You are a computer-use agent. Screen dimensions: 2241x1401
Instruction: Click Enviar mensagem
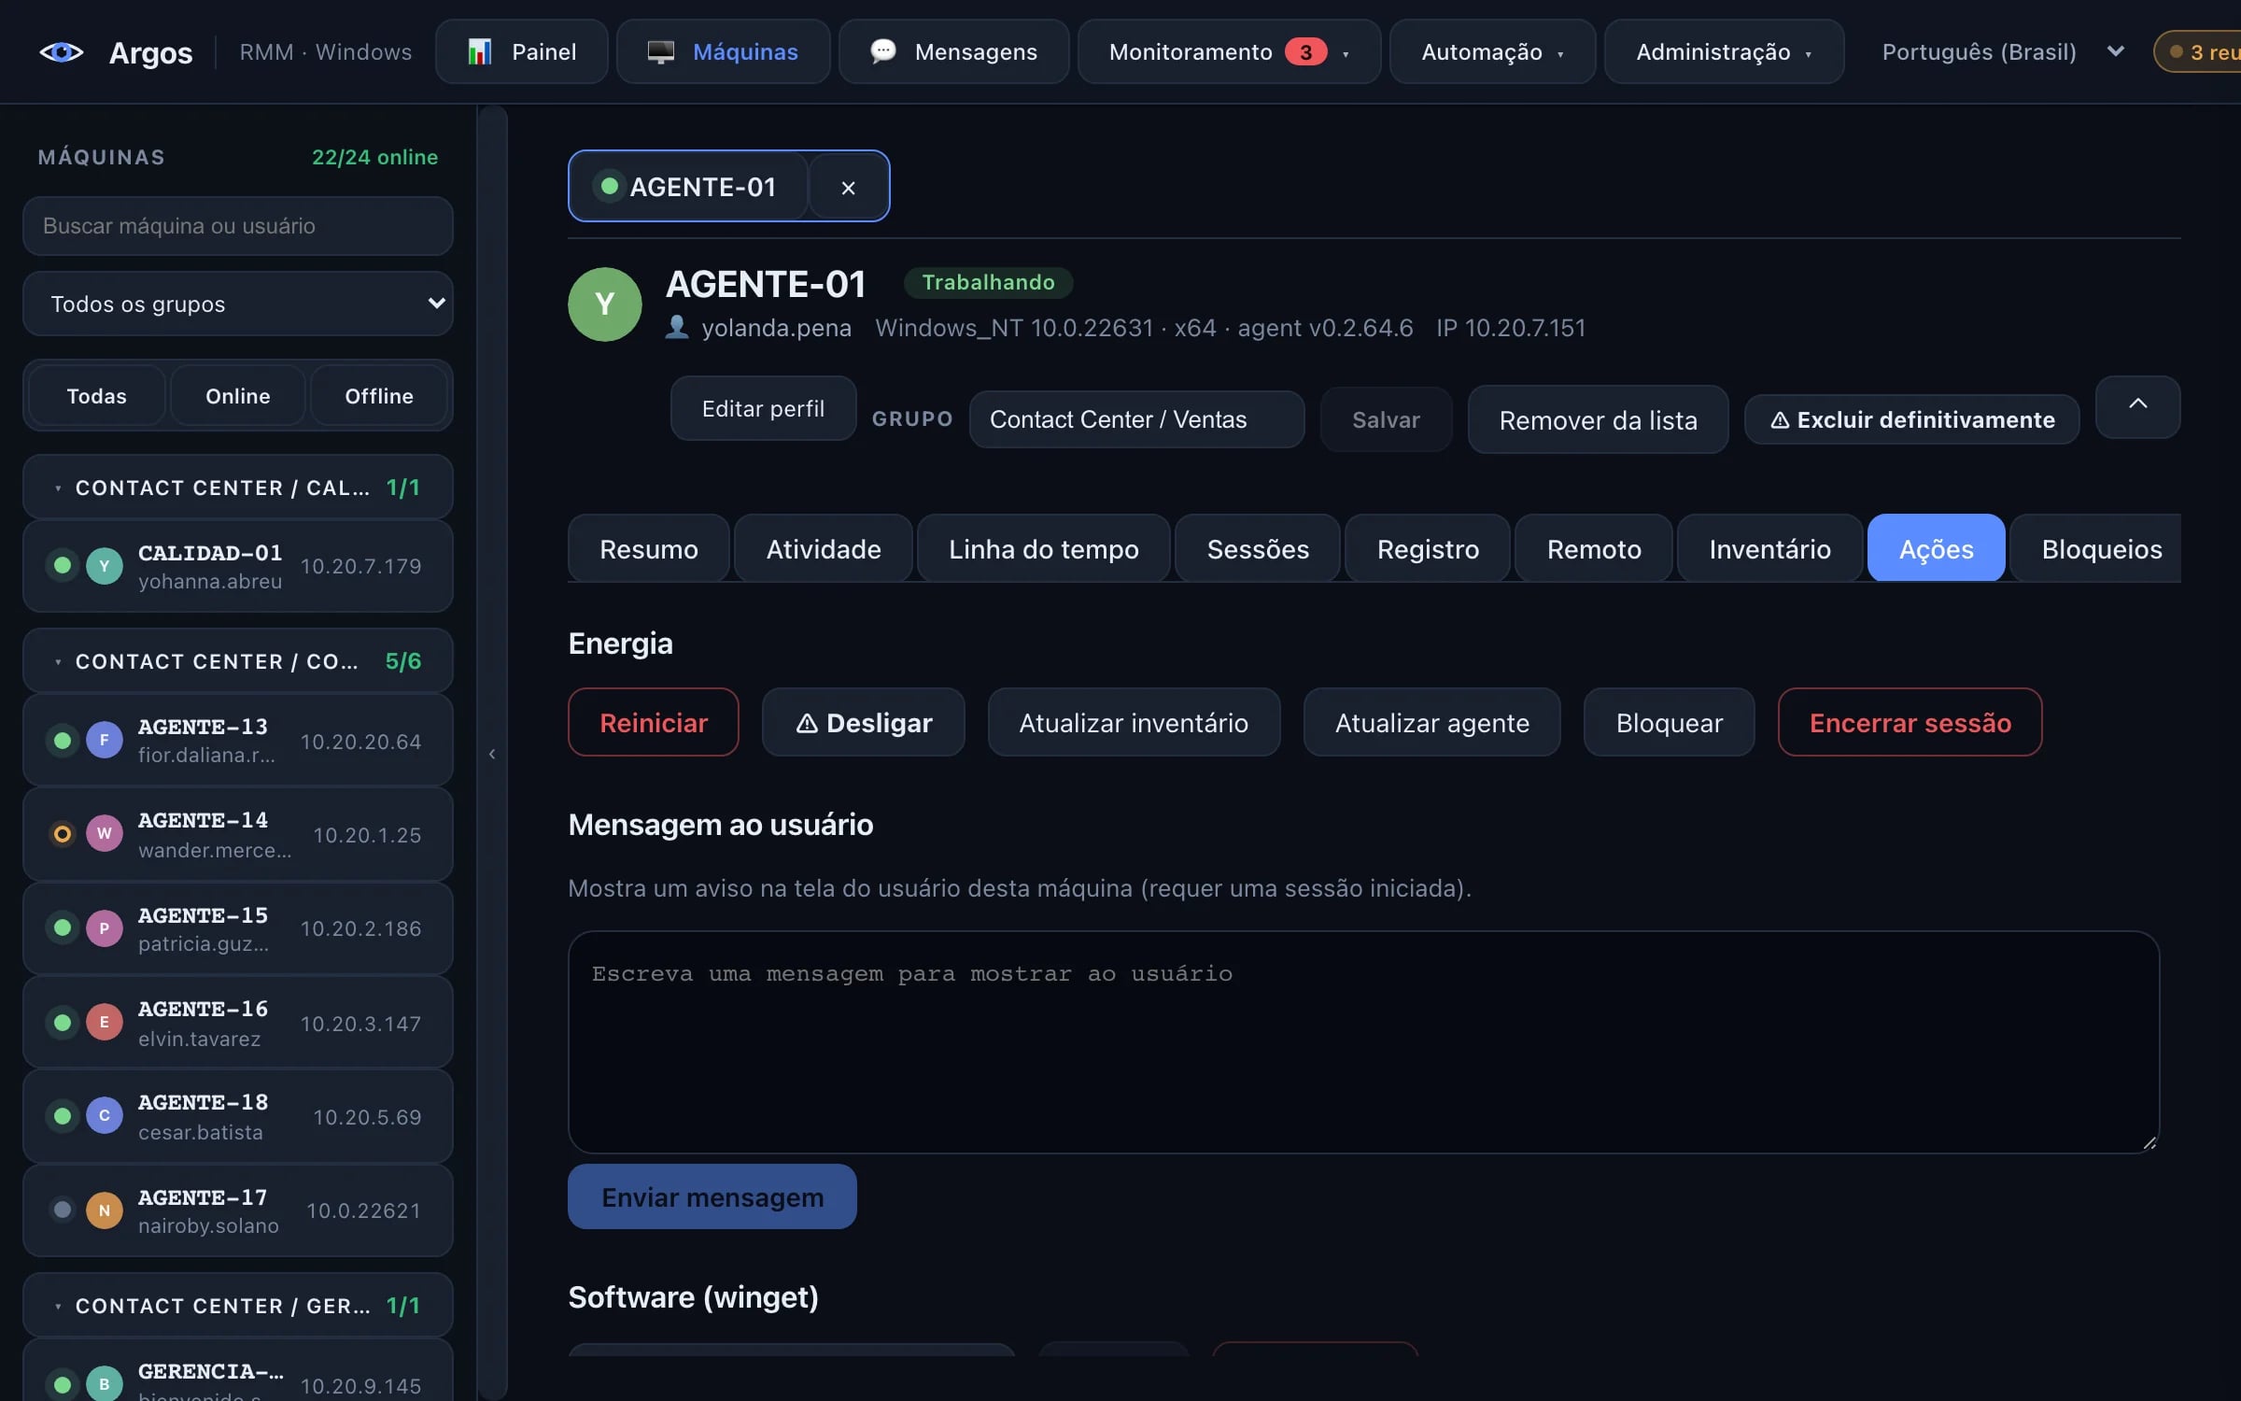coord(712,1196)
